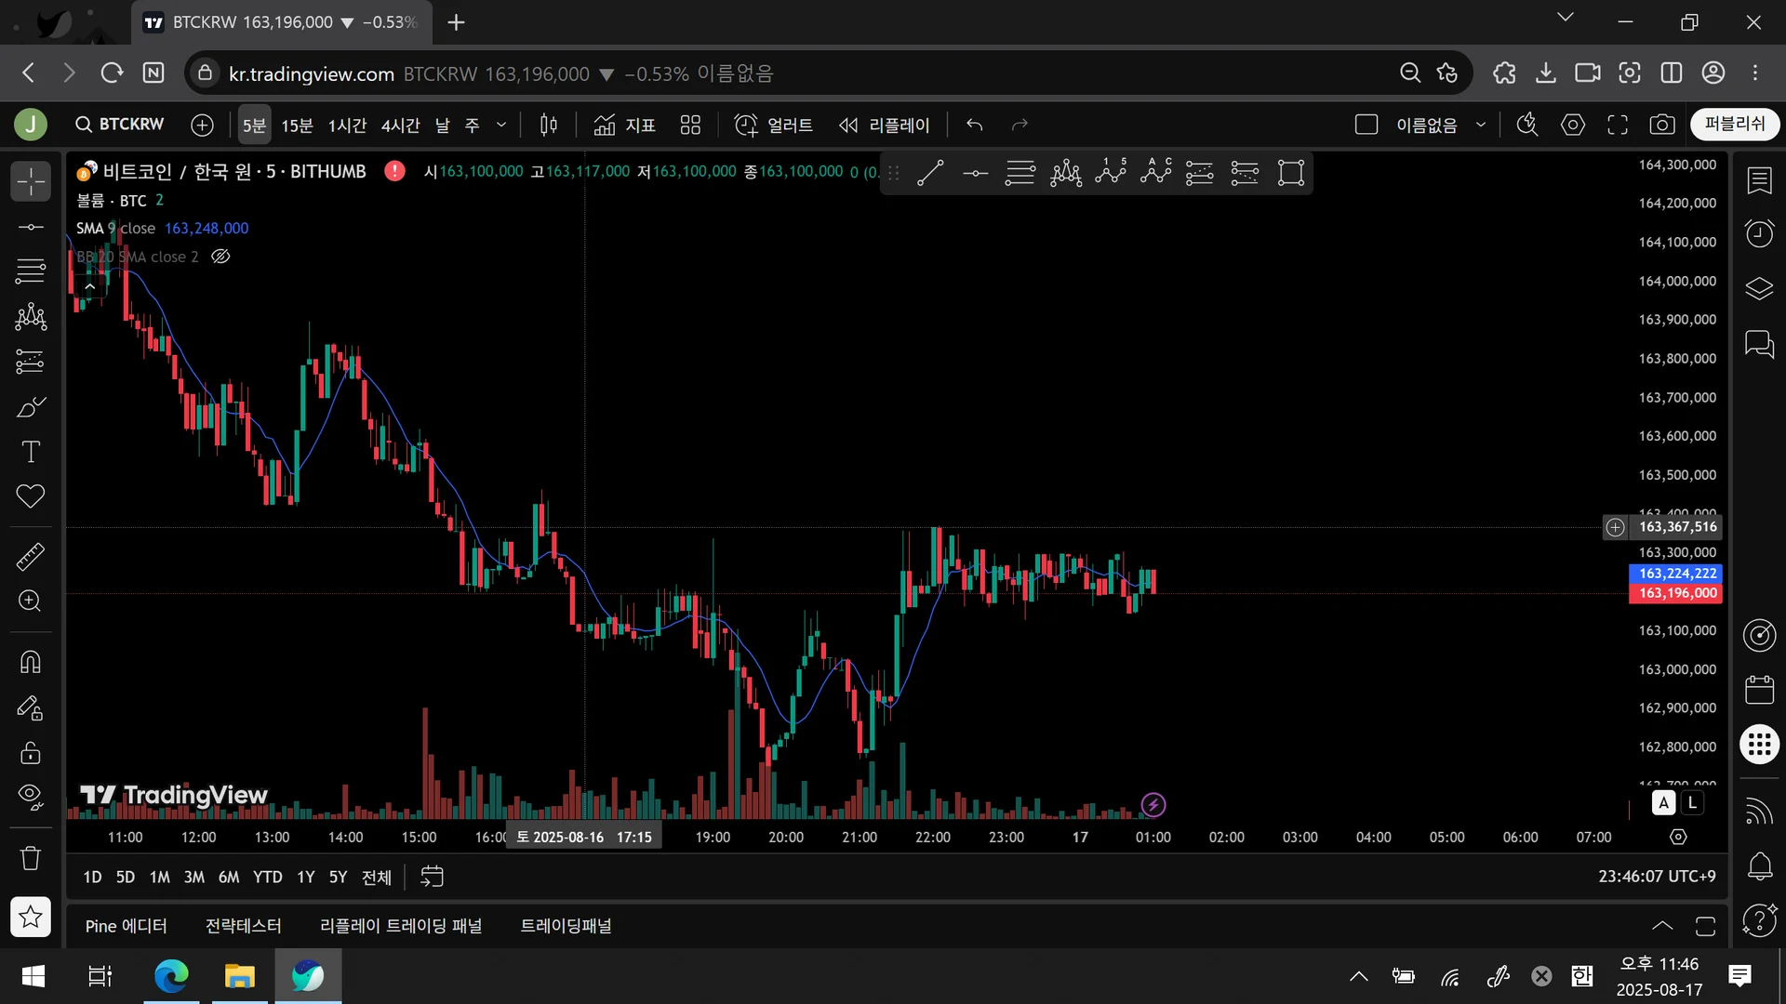
Task: Click the 퍼블리쉬 publish button
Action: [1734, 125]
